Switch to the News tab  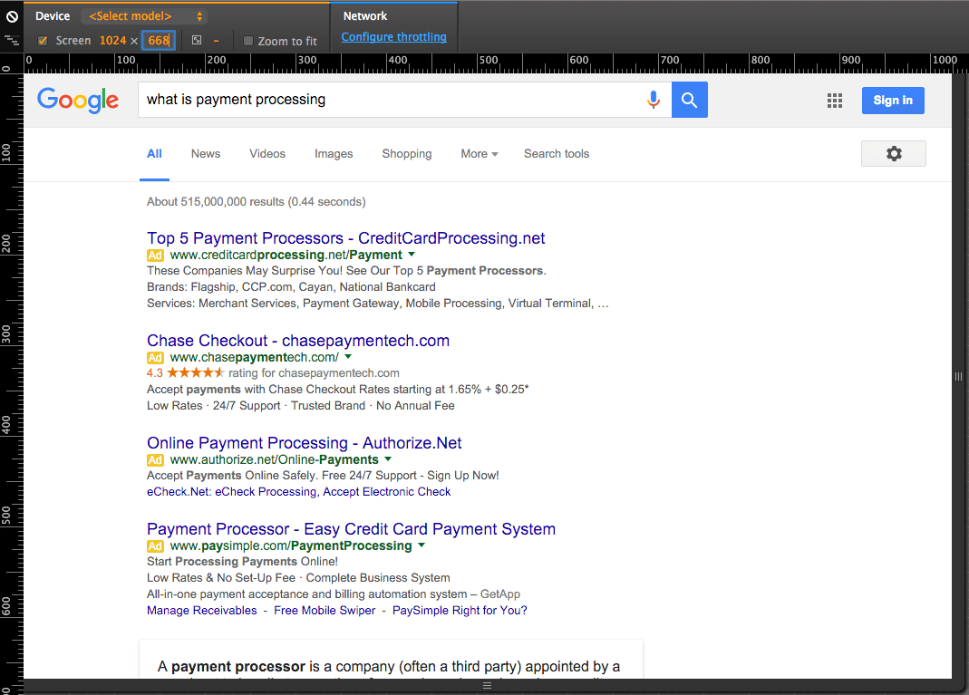pyautogui.click(x=206, y=154)
